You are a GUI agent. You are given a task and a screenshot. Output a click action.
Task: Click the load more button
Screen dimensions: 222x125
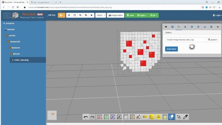click(171, 49)
